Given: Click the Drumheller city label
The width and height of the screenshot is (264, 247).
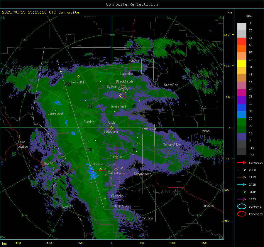Looking at the screenshot, I should (x=172, y=145).
